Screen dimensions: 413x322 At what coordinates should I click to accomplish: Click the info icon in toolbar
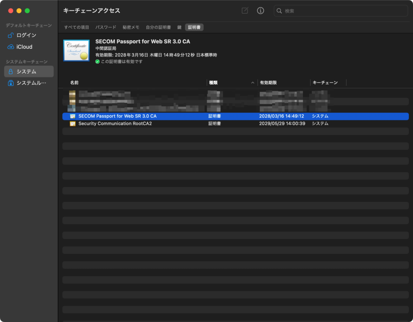click(x=261, y=11)
